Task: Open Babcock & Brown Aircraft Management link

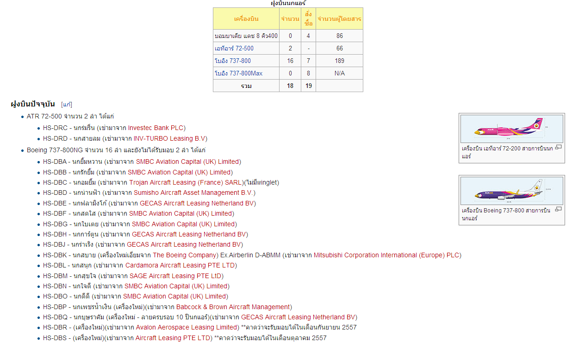Action: 233,307
